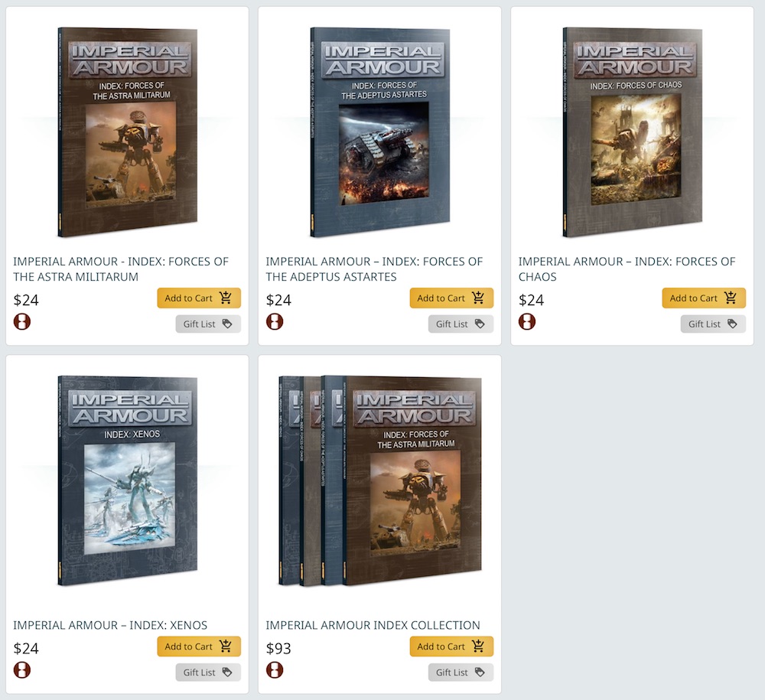Screen dimensions: 765x700
Task: Click the Forge World badge under Astra Militarum price
Action: click(x=22, y=321)
